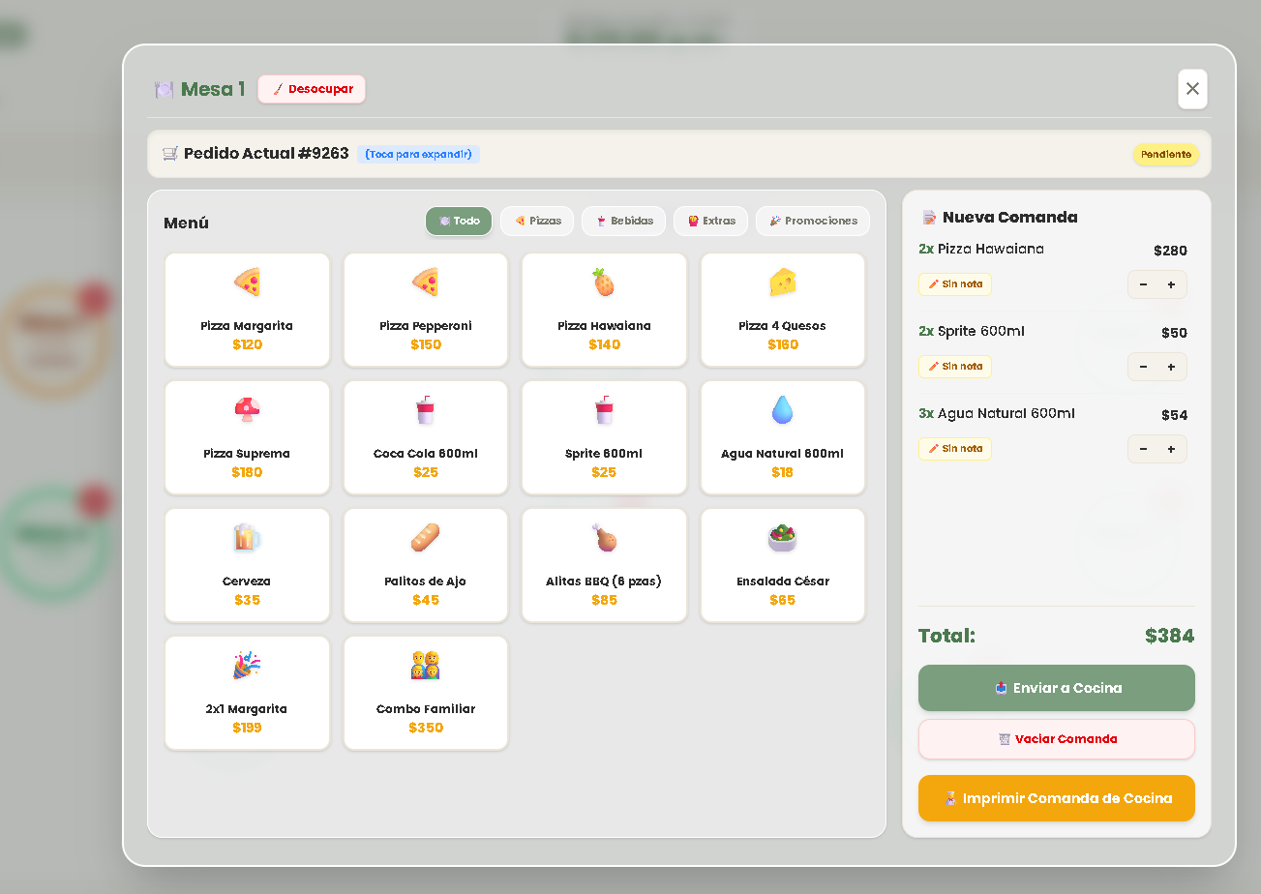
Task: Choose the Alitas BBQ drumstick icon
Action: [604, 538]
